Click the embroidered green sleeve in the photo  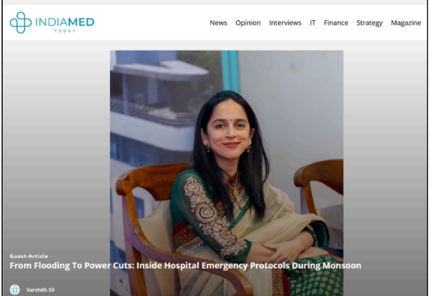point(210,215)
